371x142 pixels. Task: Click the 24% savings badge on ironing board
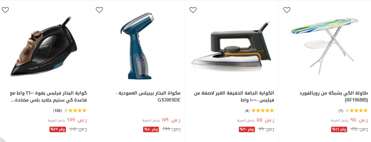coord(339,129)
